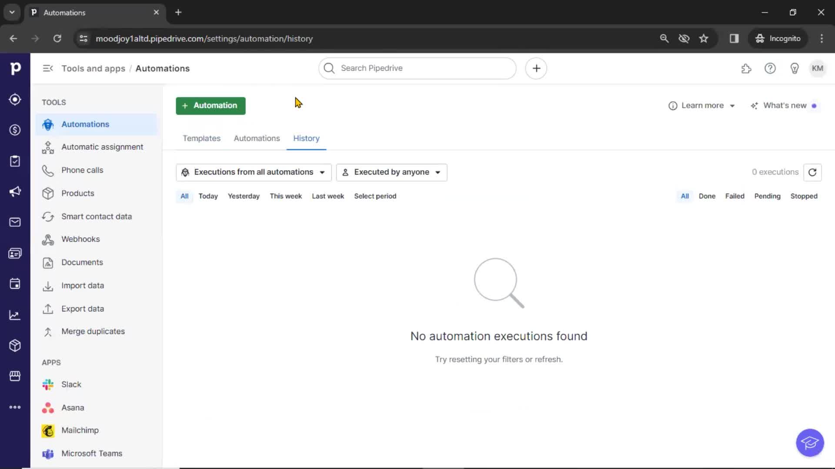
Task: Click the Automations sidebar icon
Action: [x=48, y=124]
